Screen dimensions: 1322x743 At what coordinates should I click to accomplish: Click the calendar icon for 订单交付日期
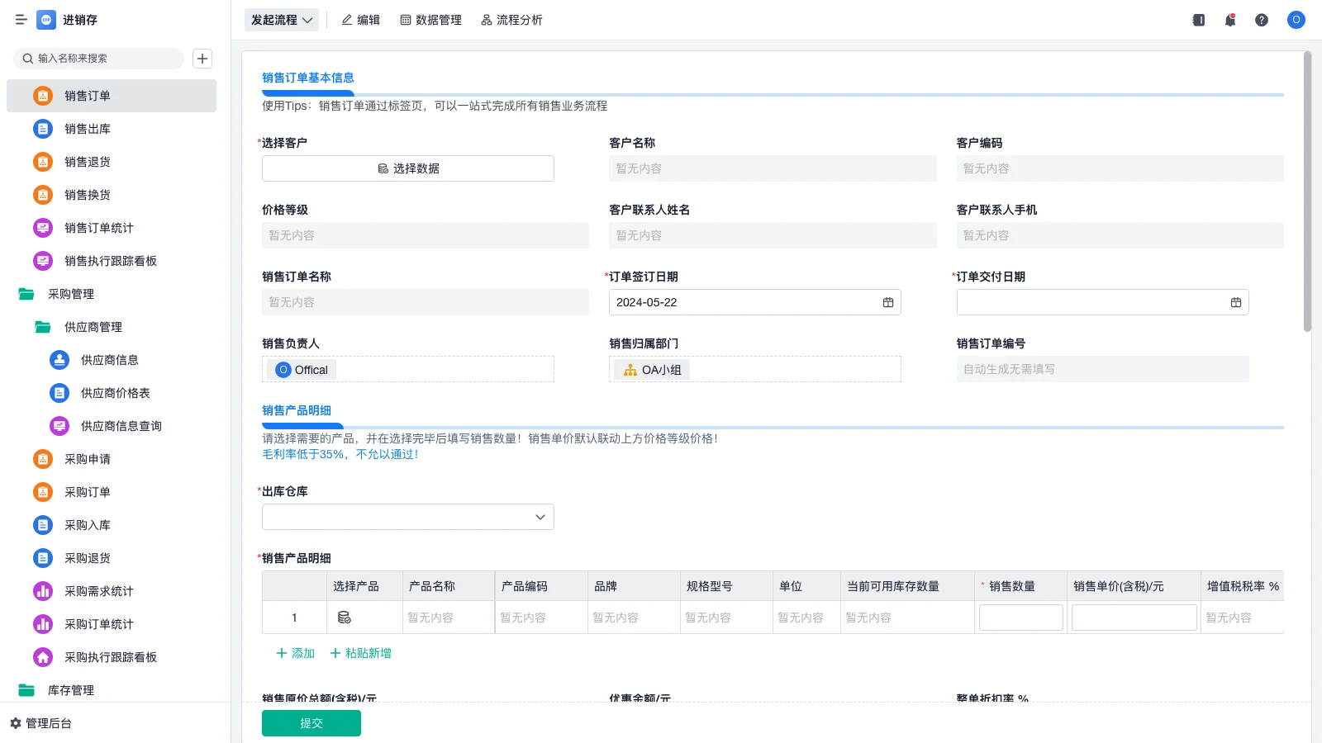[x=1235, y=302]
